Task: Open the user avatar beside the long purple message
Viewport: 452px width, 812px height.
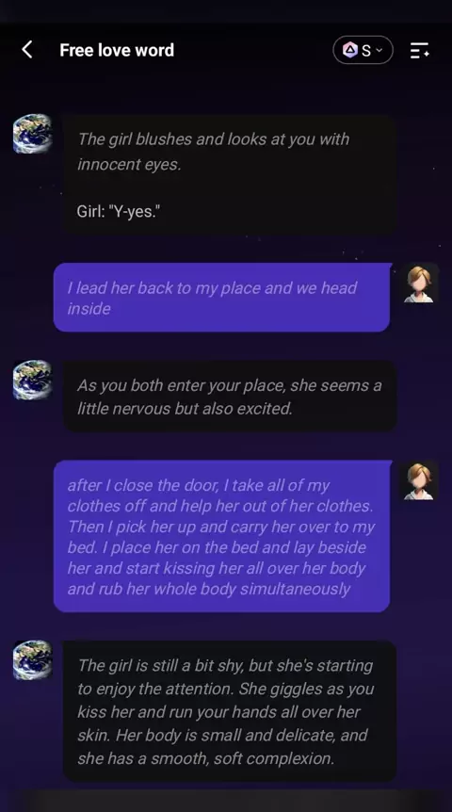Action: point(420,480)
